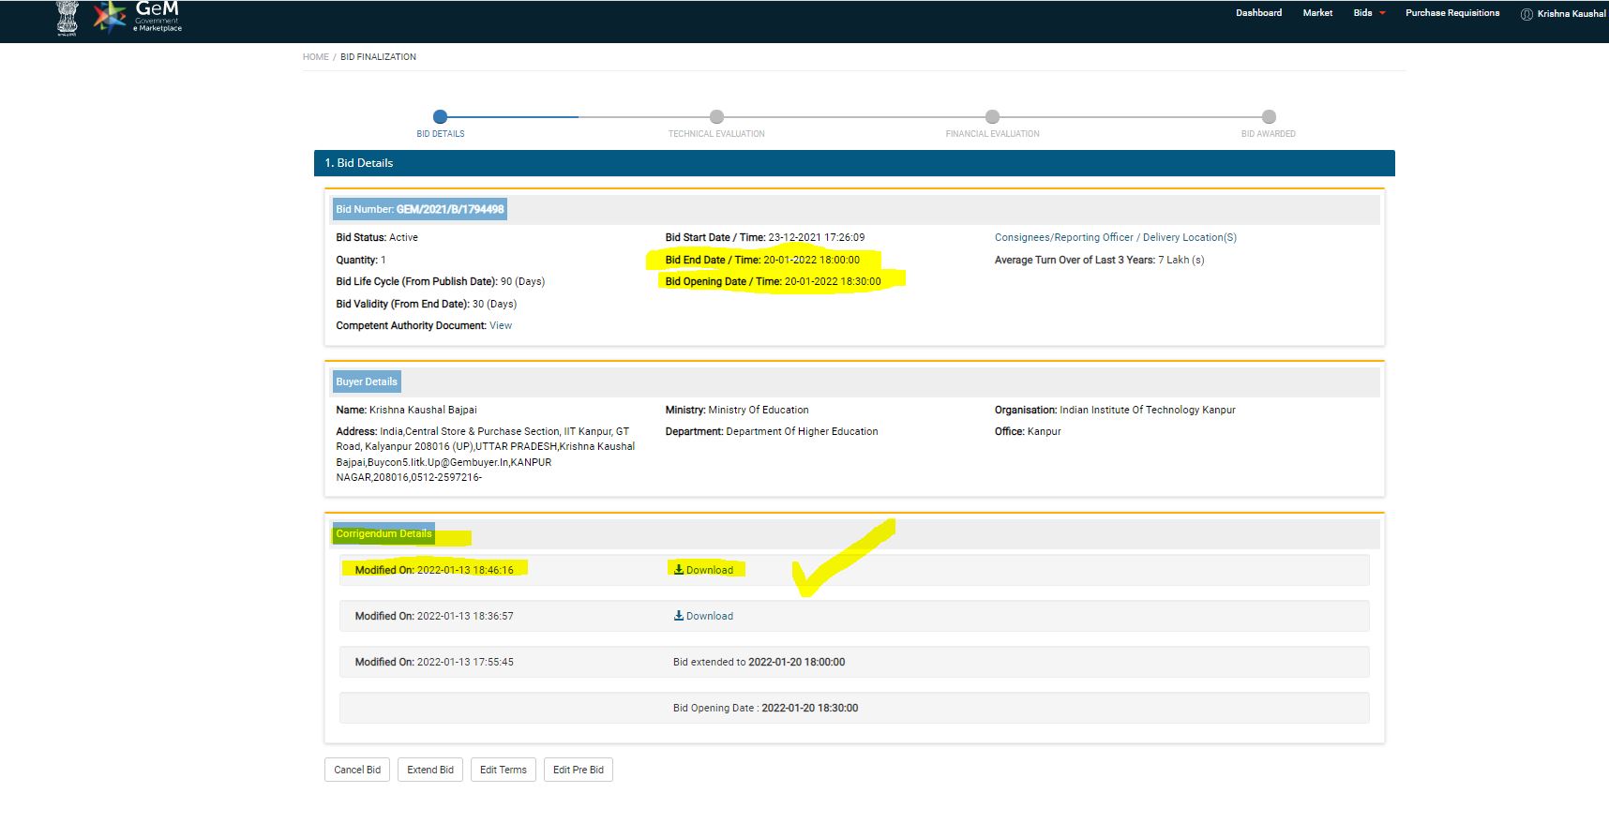Open Purchase Requisitions in the top menu
Viewport: 1609px width, 823px height.
(1451, 13)
